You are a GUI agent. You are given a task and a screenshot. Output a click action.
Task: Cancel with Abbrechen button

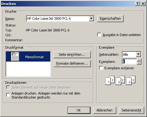click(x=105, y=110)
